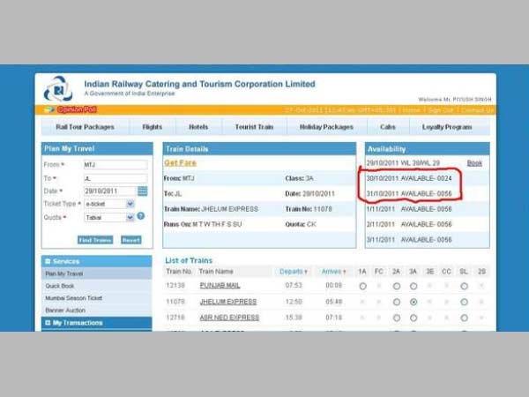Select 3A class for Jhelum Express
The image size is (529, 397).
414,302
